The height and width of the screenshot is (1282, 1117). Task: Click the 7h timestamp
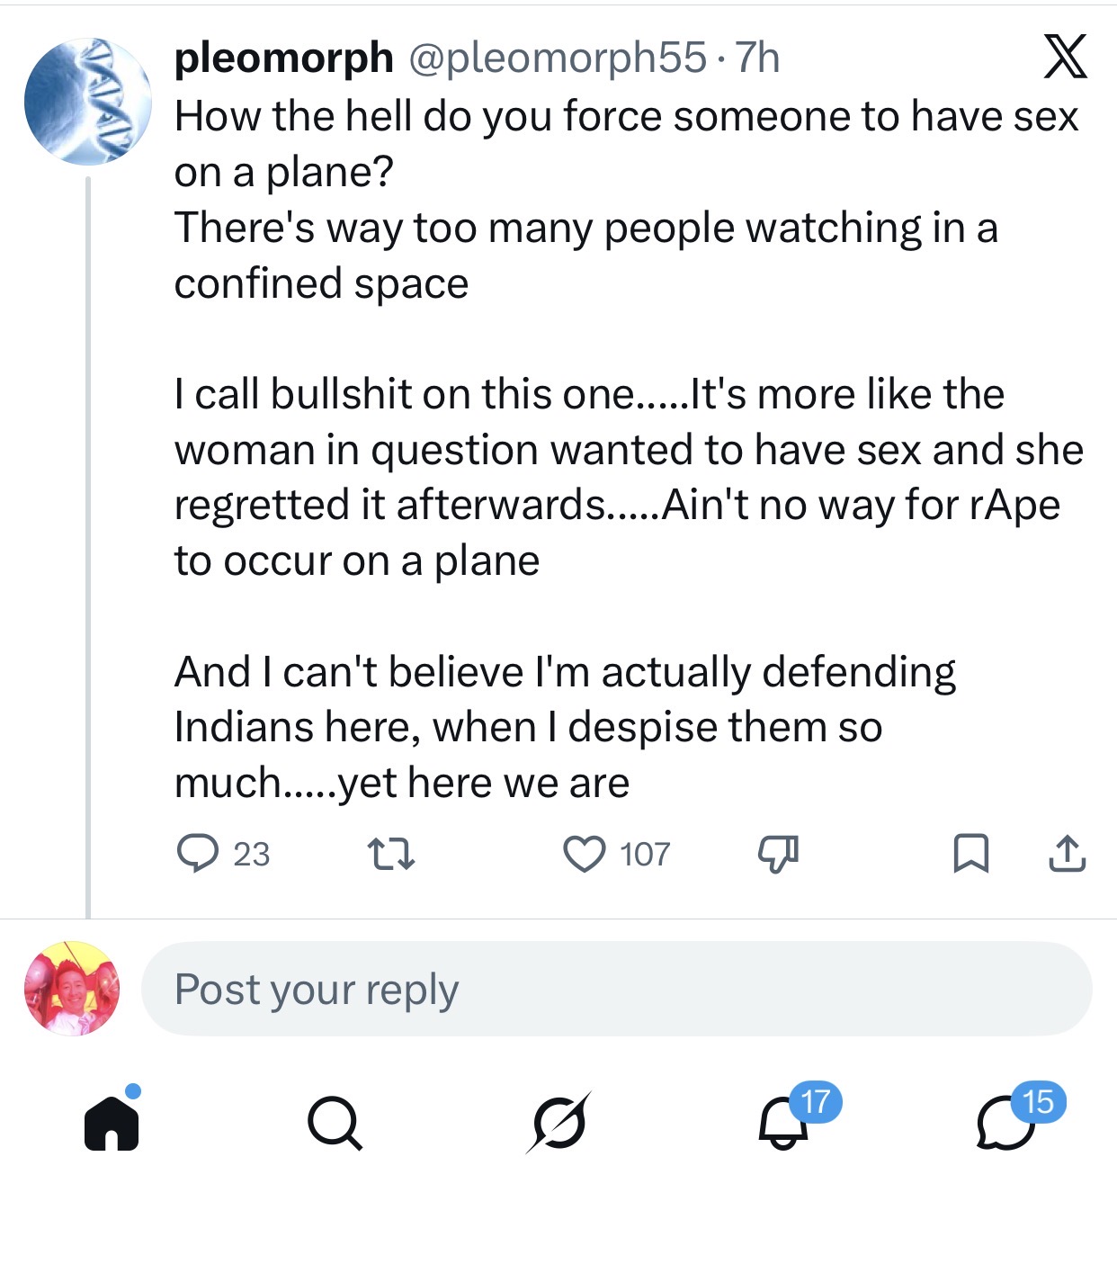tap(757, 58)
